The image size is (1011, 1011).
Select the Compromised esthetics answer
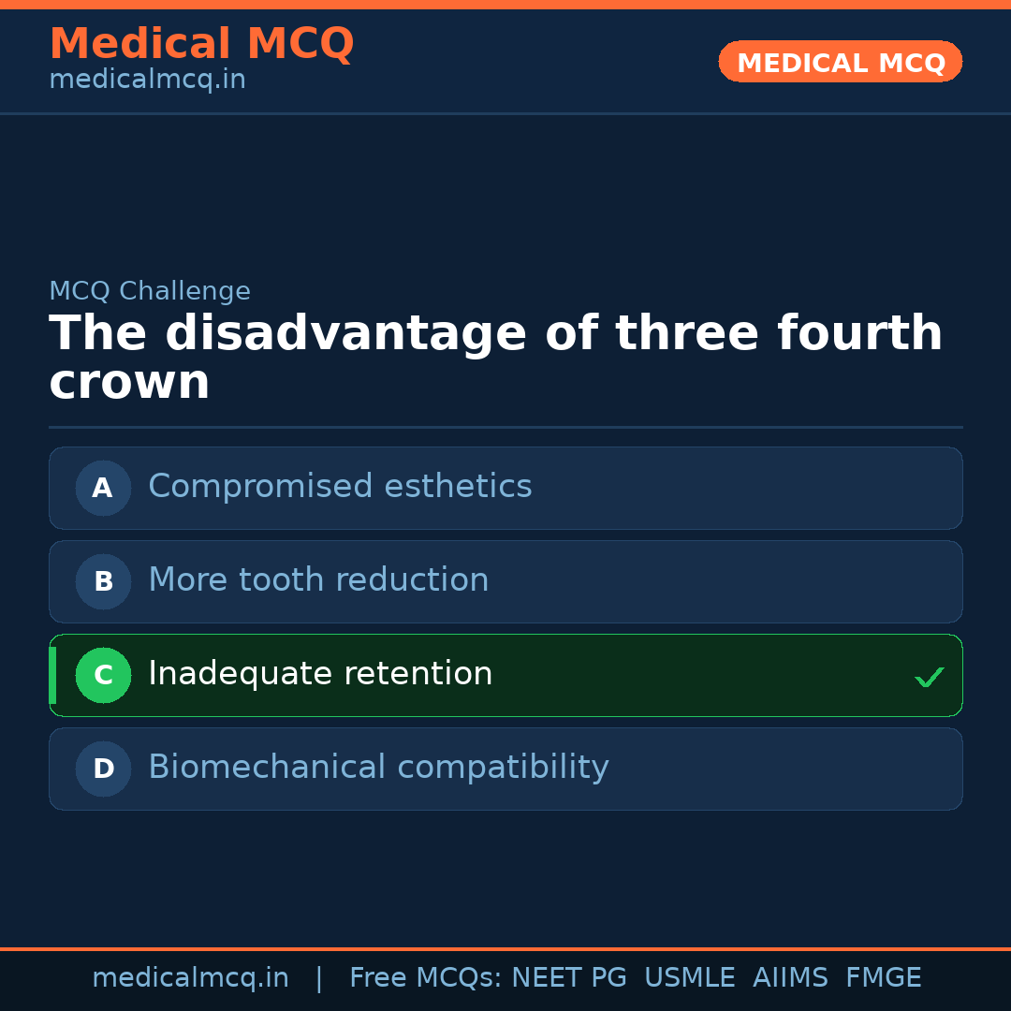tap(340, 487)
